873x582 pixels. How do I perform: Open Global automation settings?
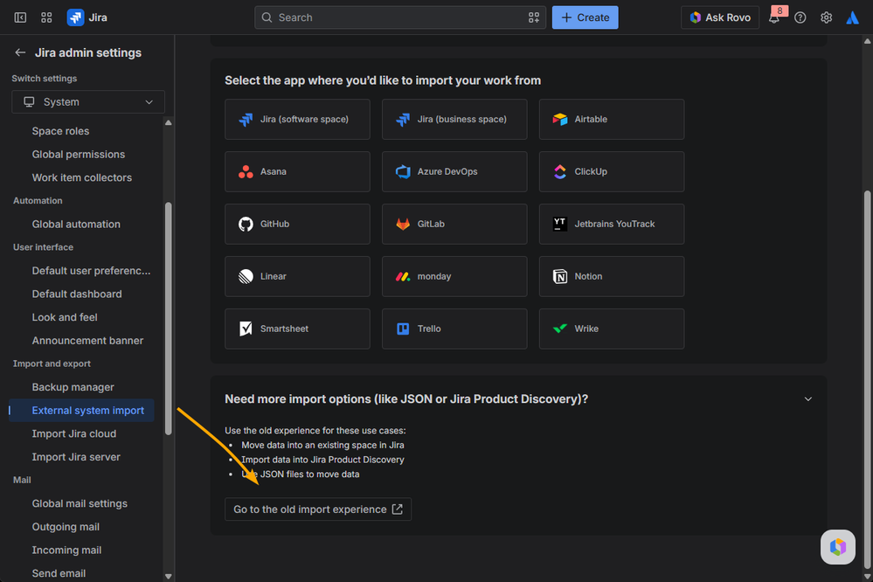pos(76,224)
